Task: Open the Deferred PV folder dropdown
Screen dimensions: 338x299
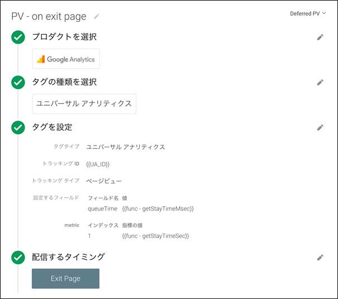Action: pyautogui.click(x=308, y=13)
